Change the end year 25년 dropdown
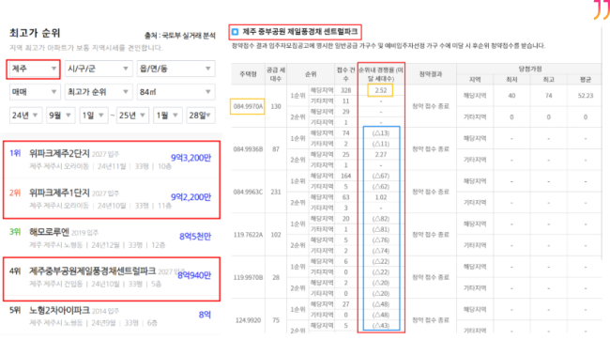Image resolution: width=610 pixels, height=340 pixels. 132,116
